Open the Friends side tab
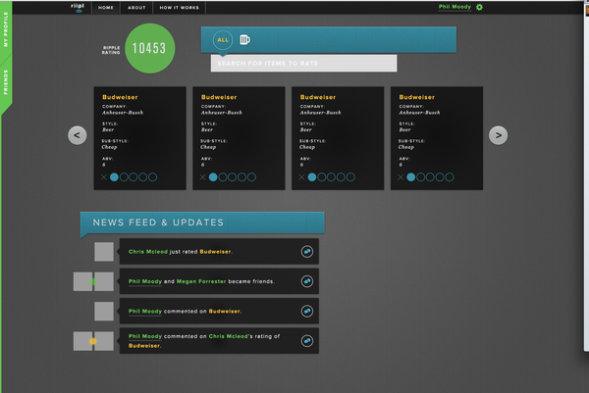The image size is (589, 393). [x=6, y=81]
